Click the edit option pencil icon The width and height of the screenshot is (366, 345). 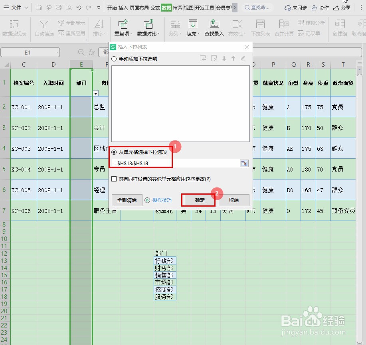pyautogui.click(x=243, y=59)
